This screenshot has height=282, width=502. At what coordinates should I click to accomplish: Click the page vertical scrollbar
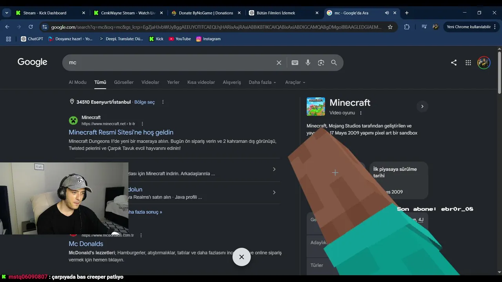coord(499,73)
